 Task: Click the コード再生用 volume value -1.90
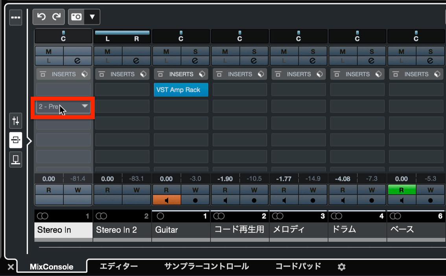click(225, 179)
